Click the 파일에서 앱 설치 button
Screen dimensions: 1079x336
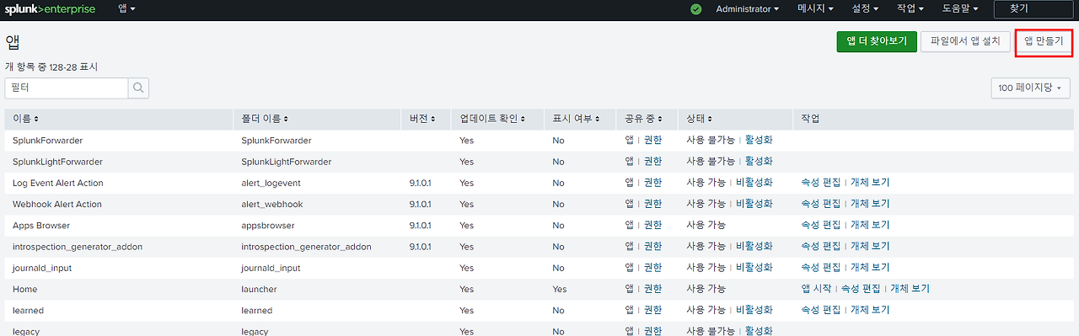pyautogui.click(x=965, y=41)
